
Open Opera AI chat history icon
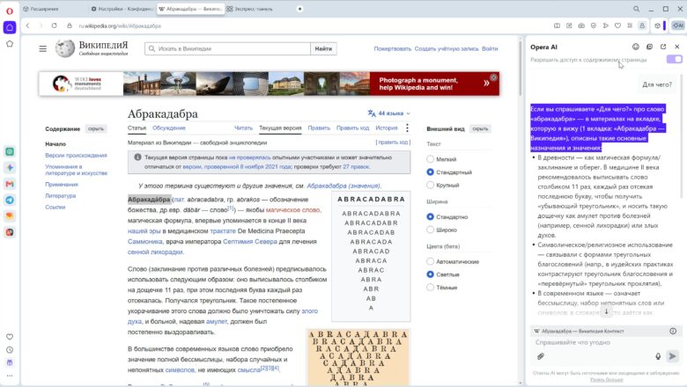pos(636,47)
